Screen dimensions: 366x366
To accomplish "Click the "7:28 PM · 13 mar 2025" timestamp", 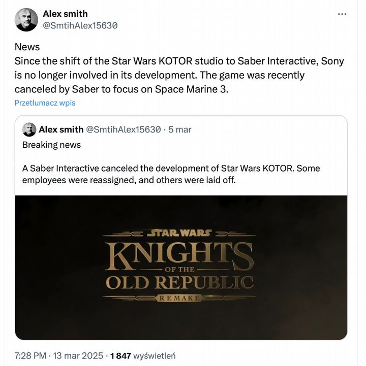I will (x=59, y=355).
